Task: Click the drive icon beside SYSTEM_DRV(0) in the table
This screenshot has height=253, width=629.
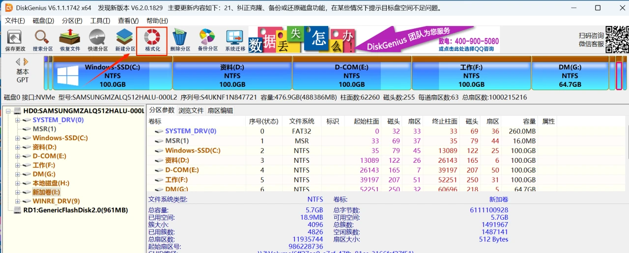Action: [x=159, y=131]
